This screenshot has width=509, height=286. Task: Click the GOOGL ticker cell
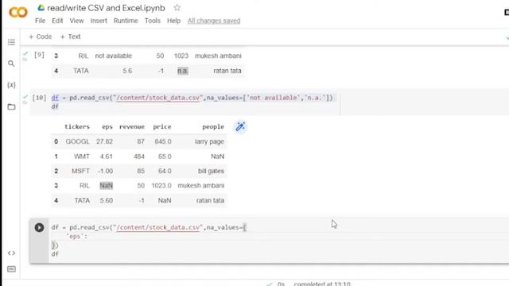point(77,141)
